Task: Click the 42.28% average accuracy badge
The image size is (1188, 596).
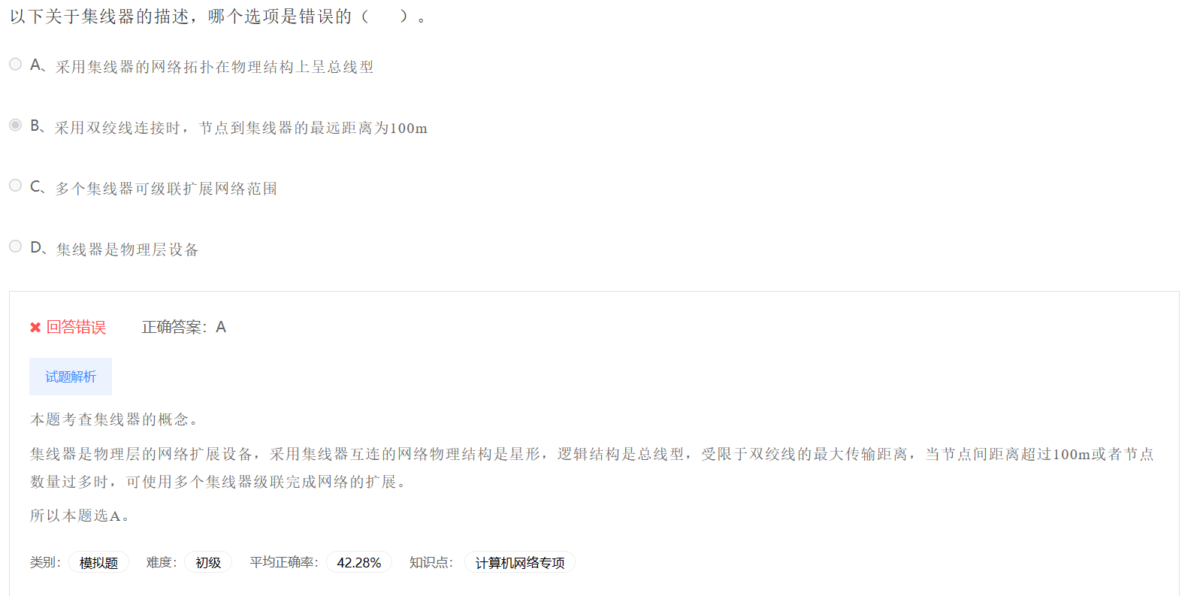Action: pos(359,562)
